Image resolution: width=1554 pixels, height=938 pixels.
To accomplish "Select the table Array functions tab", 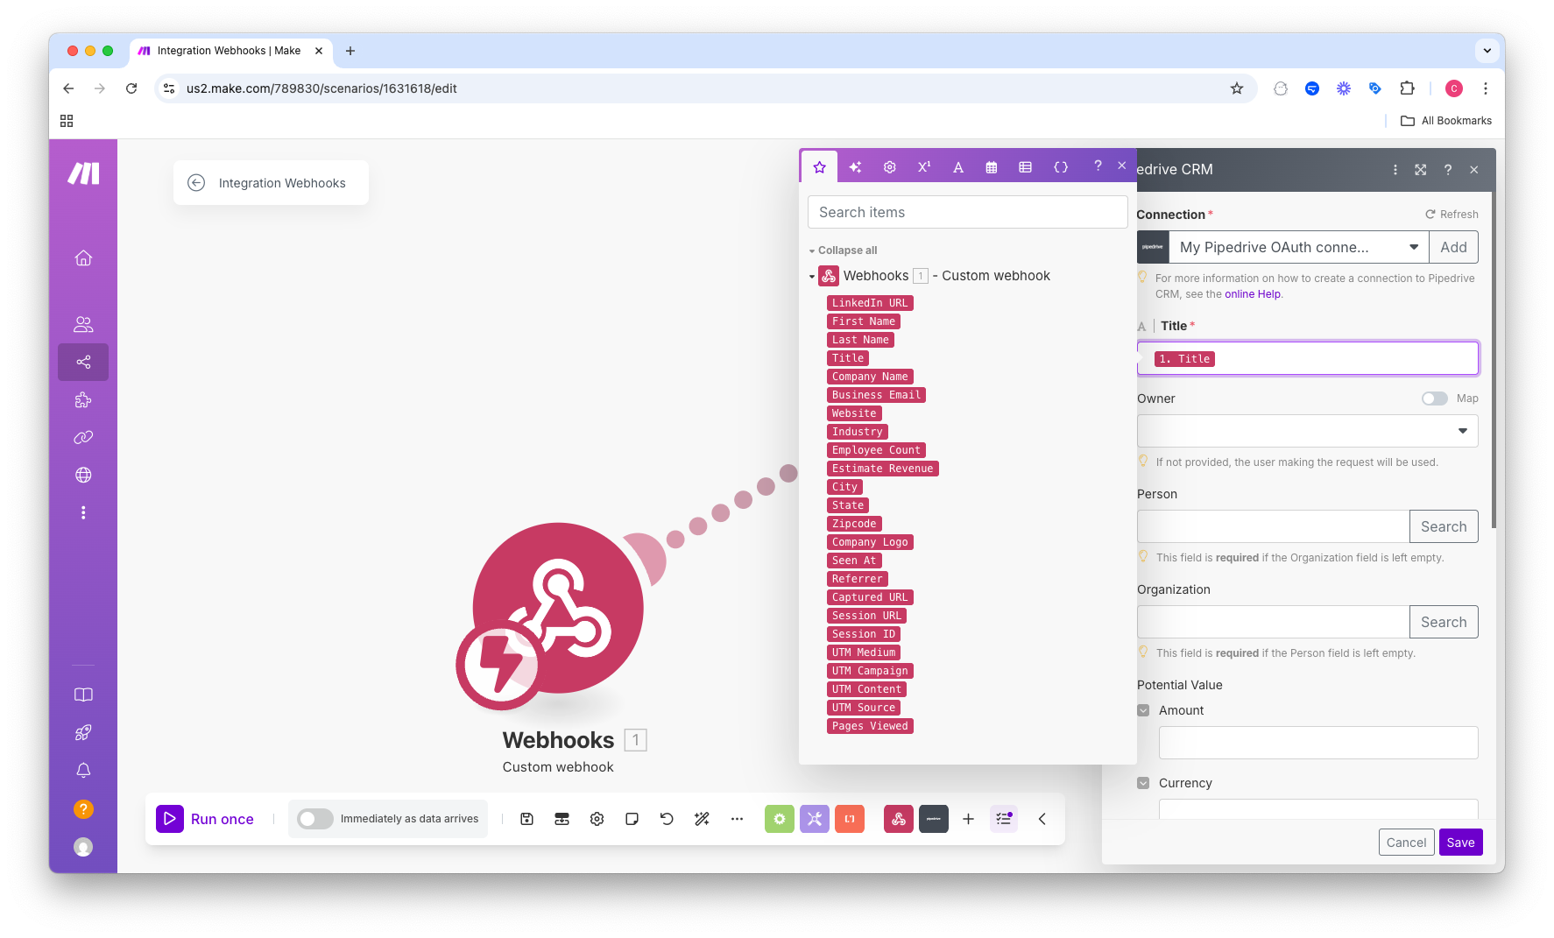I will tap(1025, 166).
